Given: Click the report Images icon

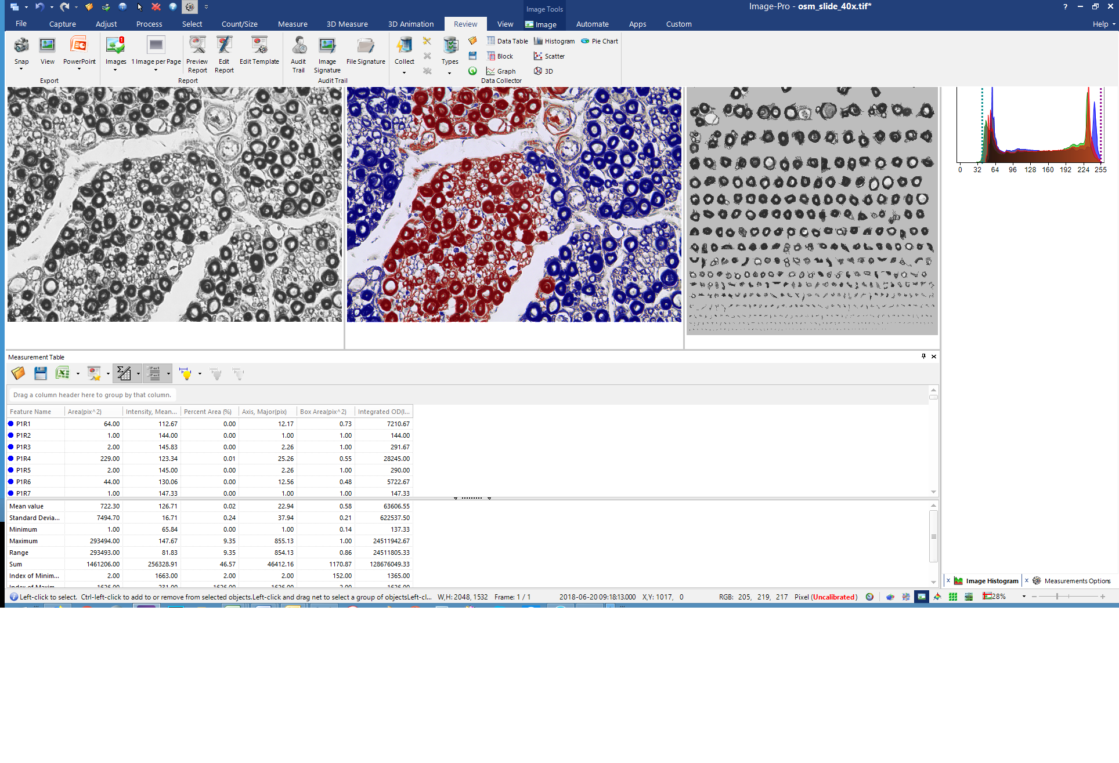Looking at the screenshot, I should coord(115,45).
